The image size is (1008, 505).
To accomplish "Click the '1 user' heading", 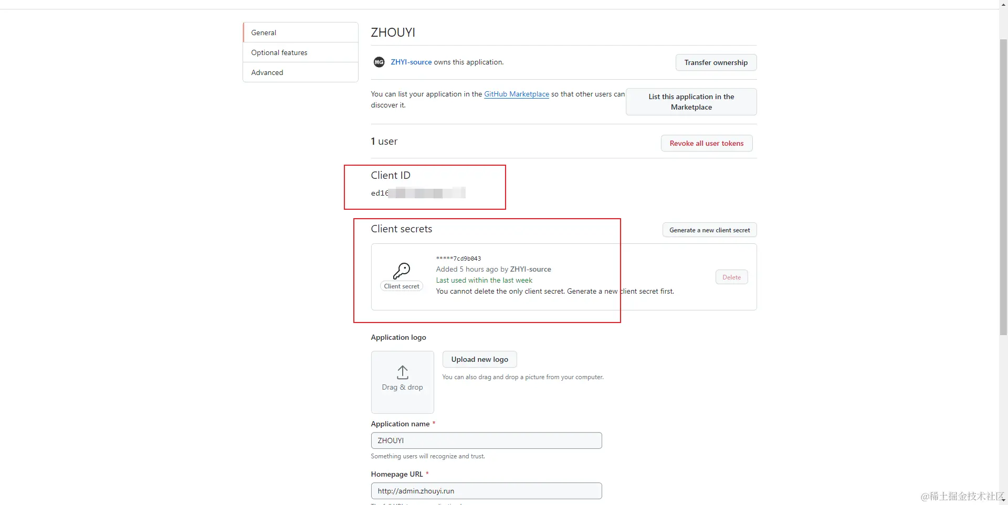I will 384,142.
